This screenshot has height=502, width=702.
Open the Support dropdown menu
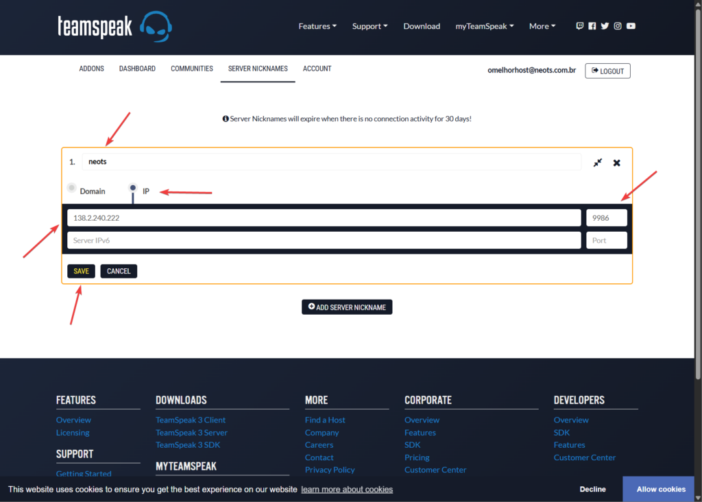(x=370, y=26)
